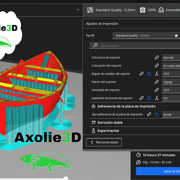This screenshot has height=180, width=180.
Task: Reset Ángulo de voladizo del soporte value
Action: click(149, 74)
